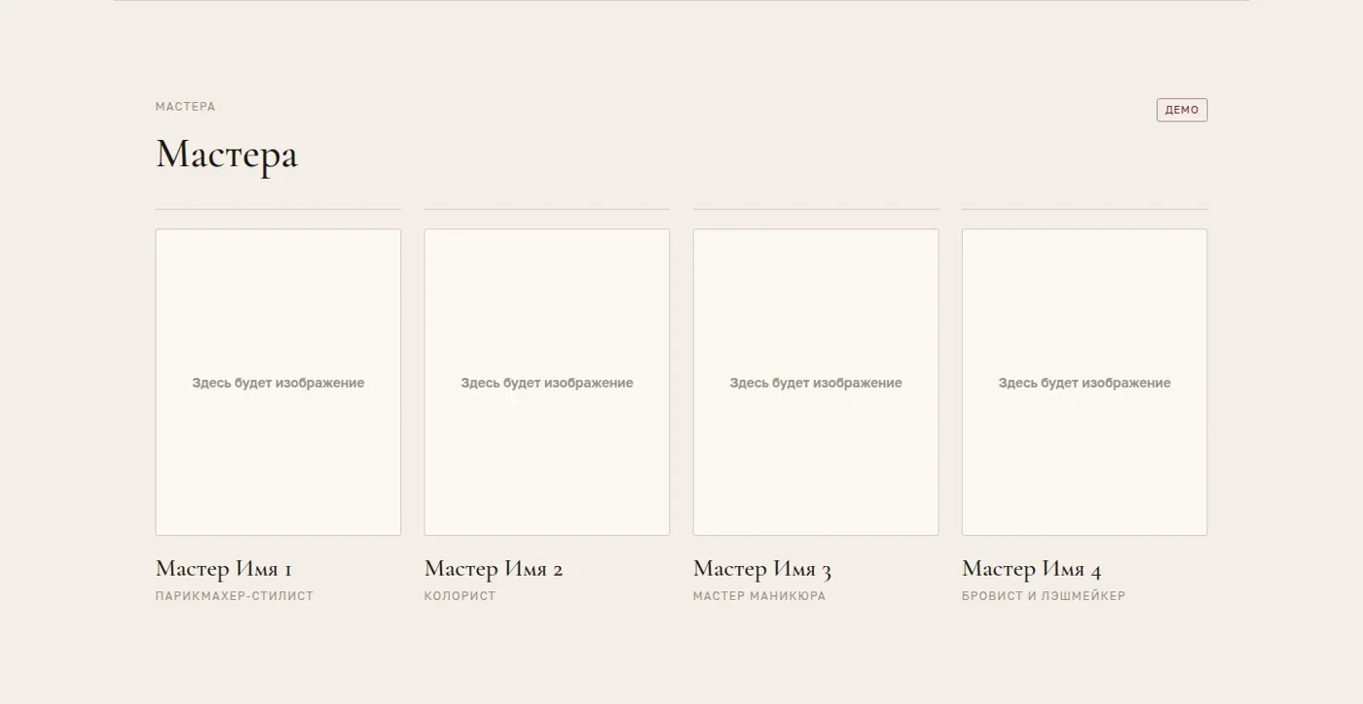Image resolution: width=1363 pixels, height=704 pixels.
Task: Open the Мастер Имя 3 image placeholder
Action: [816, 382]
